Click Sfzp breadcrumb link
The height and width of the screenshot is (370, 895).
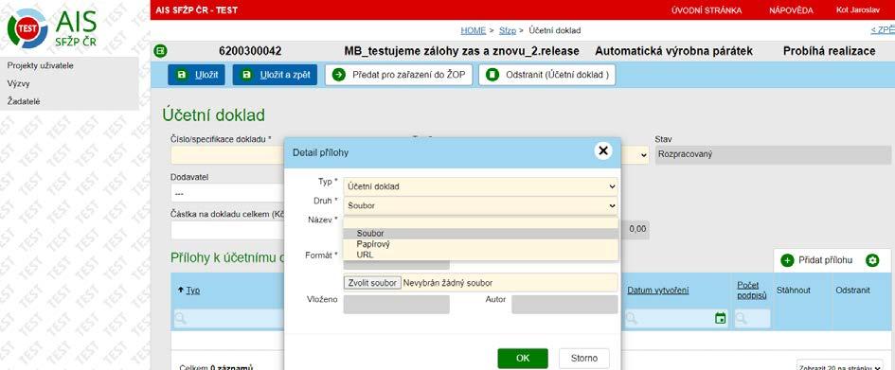pyautogui.click(x=508, y=30)
